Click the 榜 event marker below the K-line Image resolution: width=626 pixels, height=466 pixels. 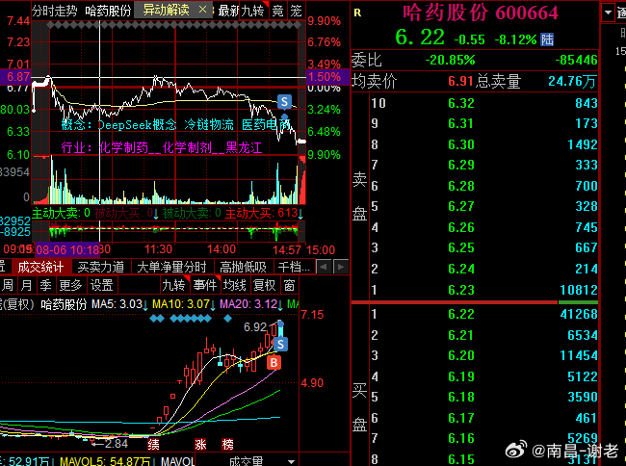tap(227, 444)
